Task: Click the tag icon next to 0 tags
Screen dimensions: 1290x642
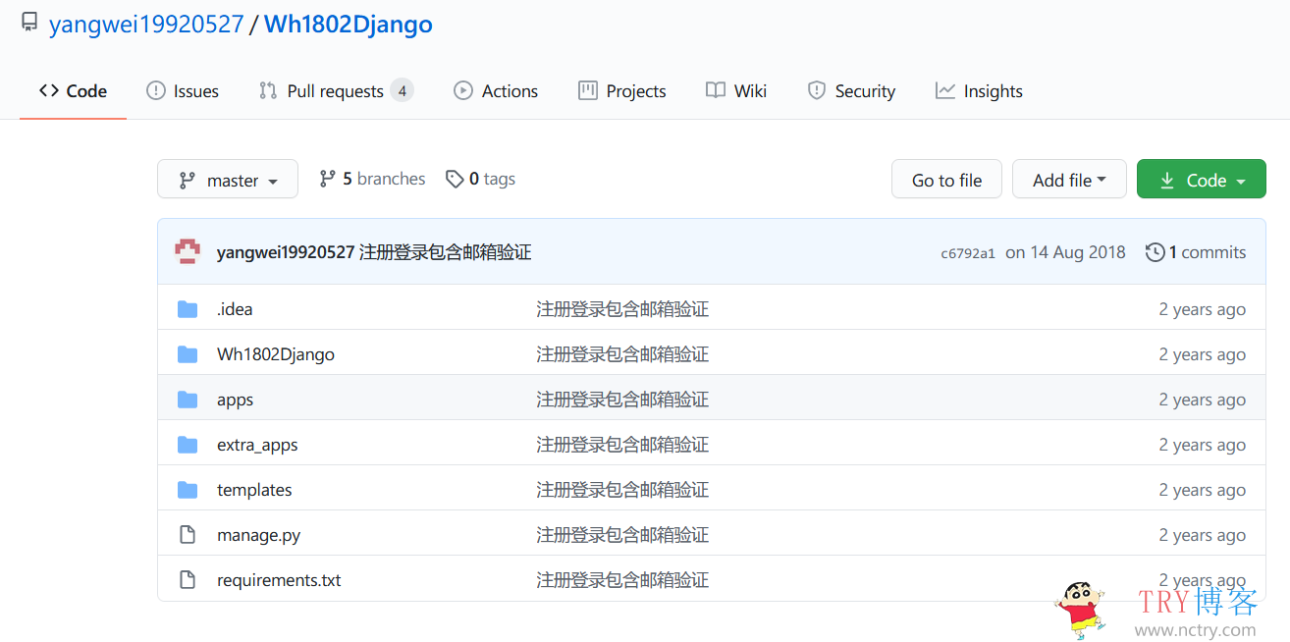Action: [x=455, y=179]
